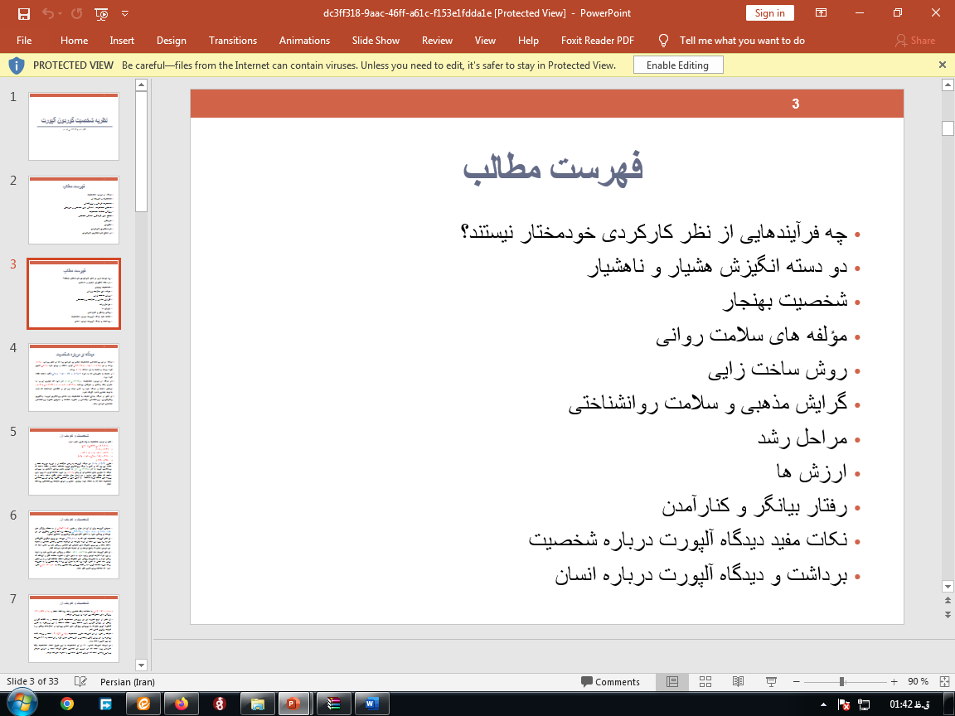The width and height of the screenshot is (955, 716).
Task: Open Word from the taskbar
Action: [371, 704]
